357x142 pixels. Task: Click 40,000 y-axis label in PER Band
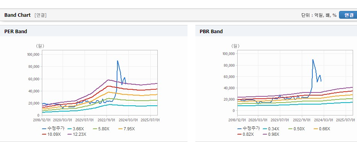click(34, 91)
